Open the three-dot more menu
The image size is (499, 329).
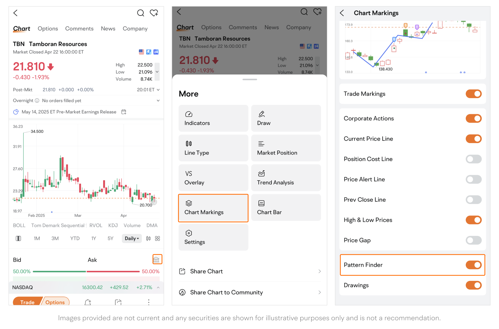click(149, 302)
